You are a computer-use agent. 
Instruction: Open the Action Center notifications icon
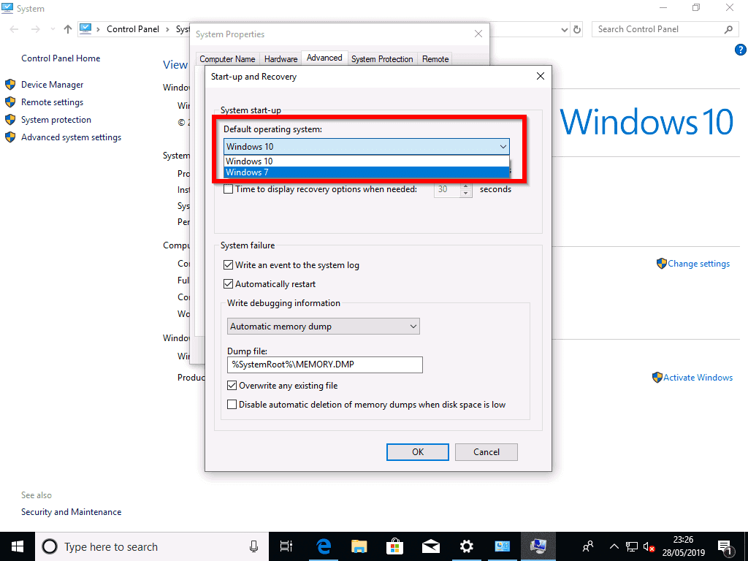tap(725, 546)
